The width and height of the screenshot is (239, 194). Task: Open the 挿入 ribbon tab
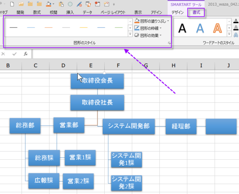(70, 12)
